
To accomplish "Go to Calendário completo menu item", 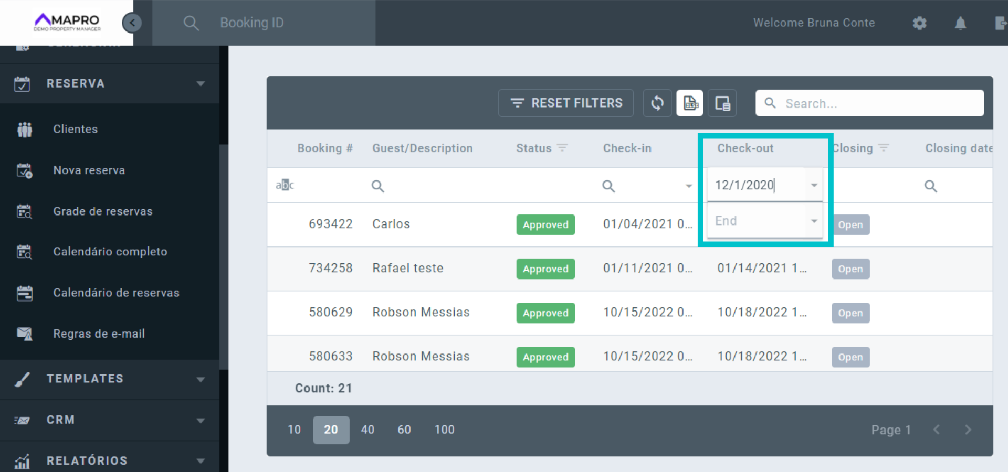I will [110, 252].
